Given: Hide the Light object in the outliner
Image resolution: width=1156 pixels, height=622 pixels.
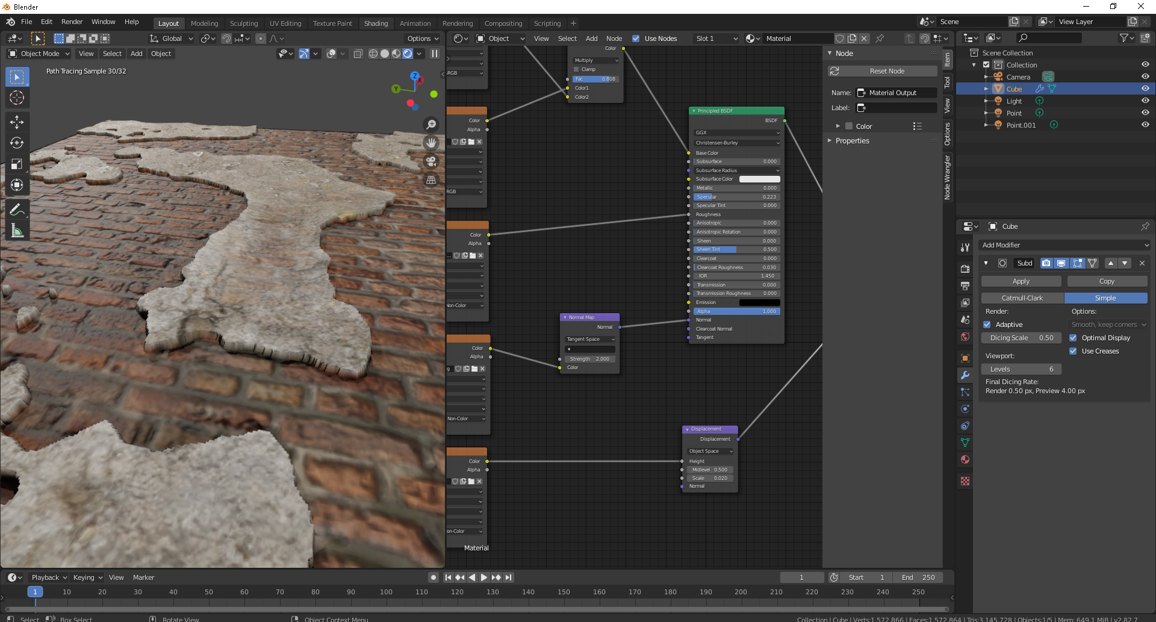Looking at the screenshot, I should (x=1145, y=101).
